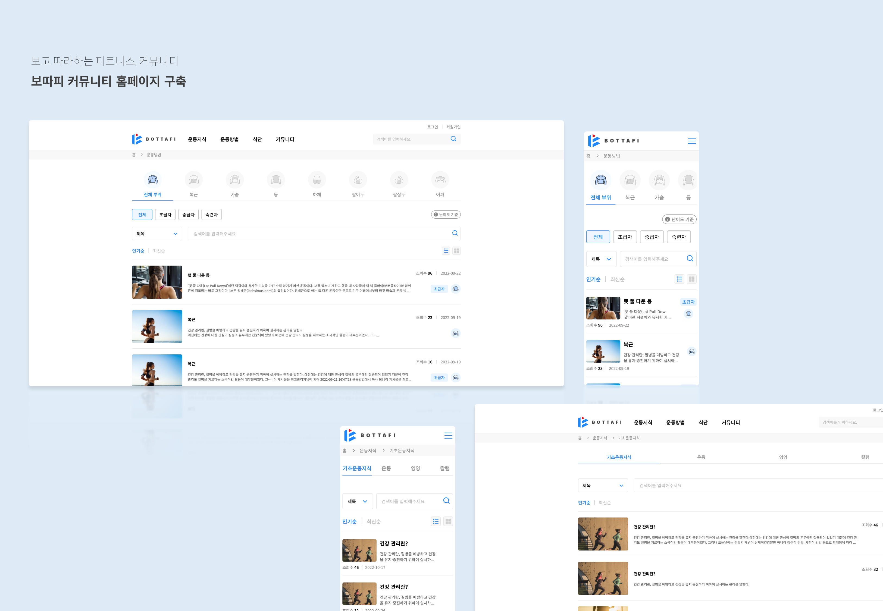Select the 팔이두 biceps icon
Viewport: 883px width, 611px height.
(358, 180)
